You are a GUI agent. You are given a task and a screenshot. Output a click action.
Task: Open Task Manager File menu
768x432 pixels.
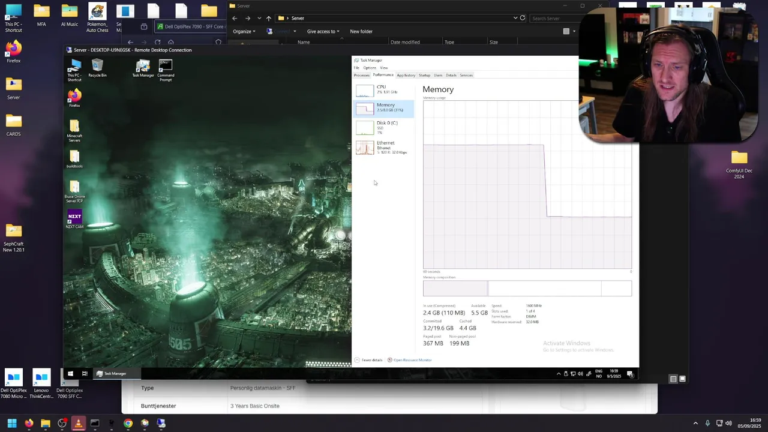click(x=356, y=68)
